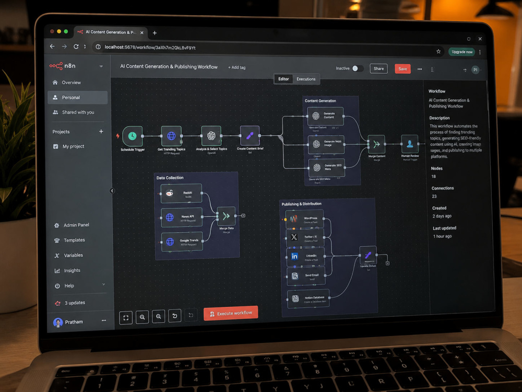
Task: Save the workflow
Action: tap(403, 69)
